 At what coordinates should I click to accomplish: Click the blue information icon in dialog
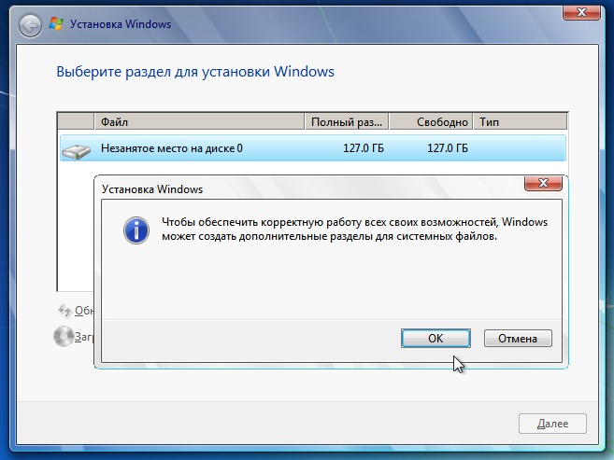pyautogui.click(x=136, y=230)
